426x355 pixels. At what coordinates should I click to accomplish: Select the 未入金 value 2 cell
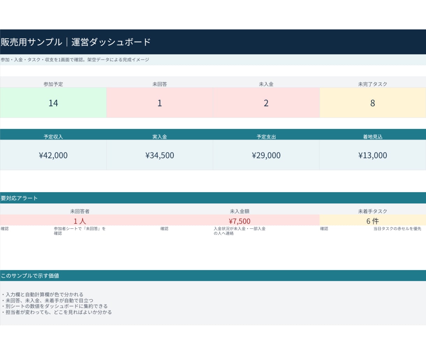coord(266,103)
